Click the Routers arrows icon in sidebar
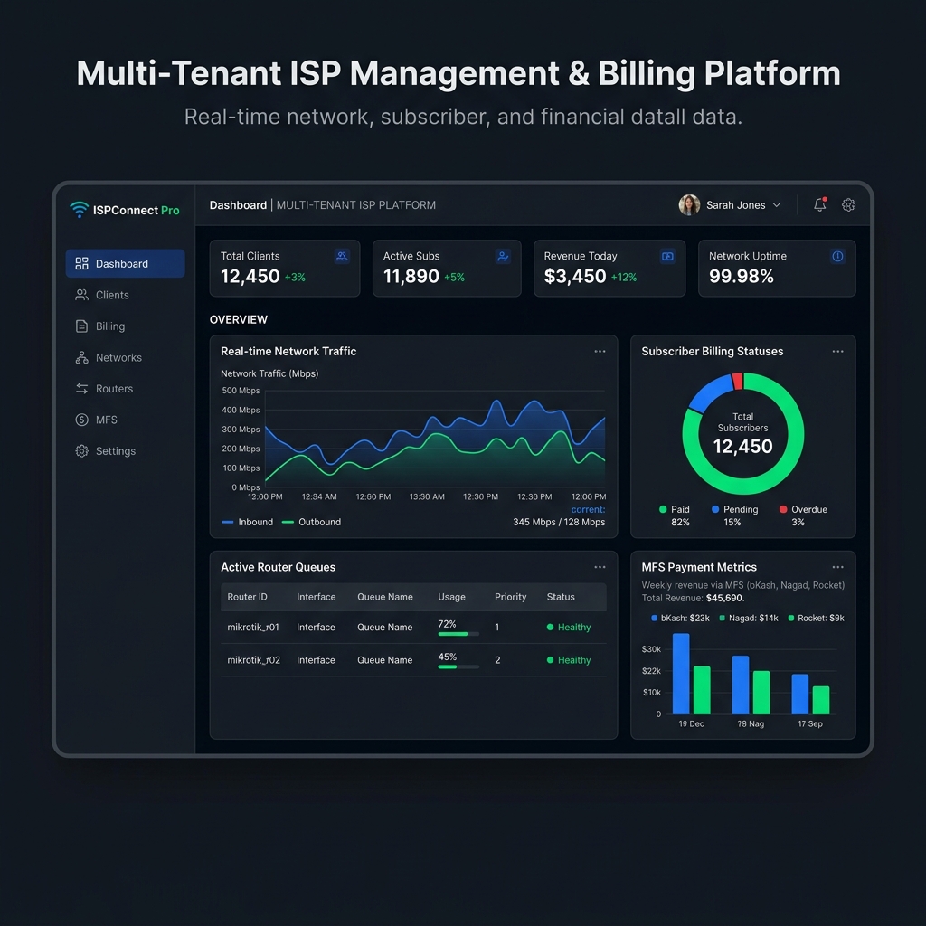 [82, 389]
